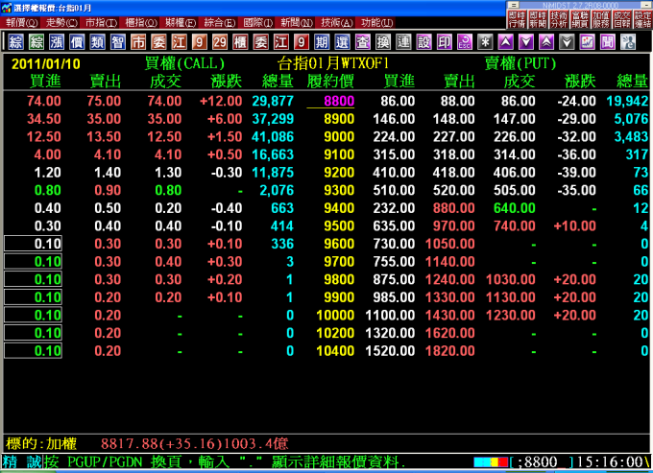The image size is (653, 473).
Task: Click boxed call bid 0.10 in 9600 row
Action: click(x=34, y=244)
